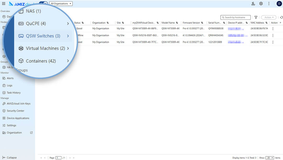Click the settings gear in top bar
The image size is (283, 160).
pos(261,4)
